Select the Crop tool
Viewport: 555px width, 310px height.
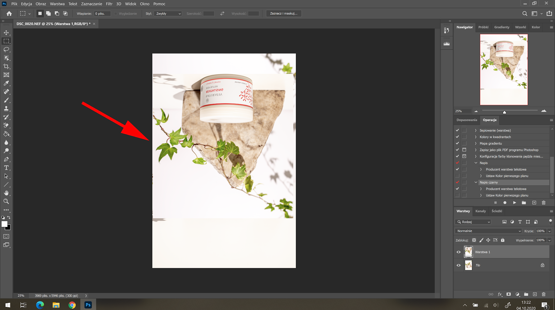coord(6,66)
